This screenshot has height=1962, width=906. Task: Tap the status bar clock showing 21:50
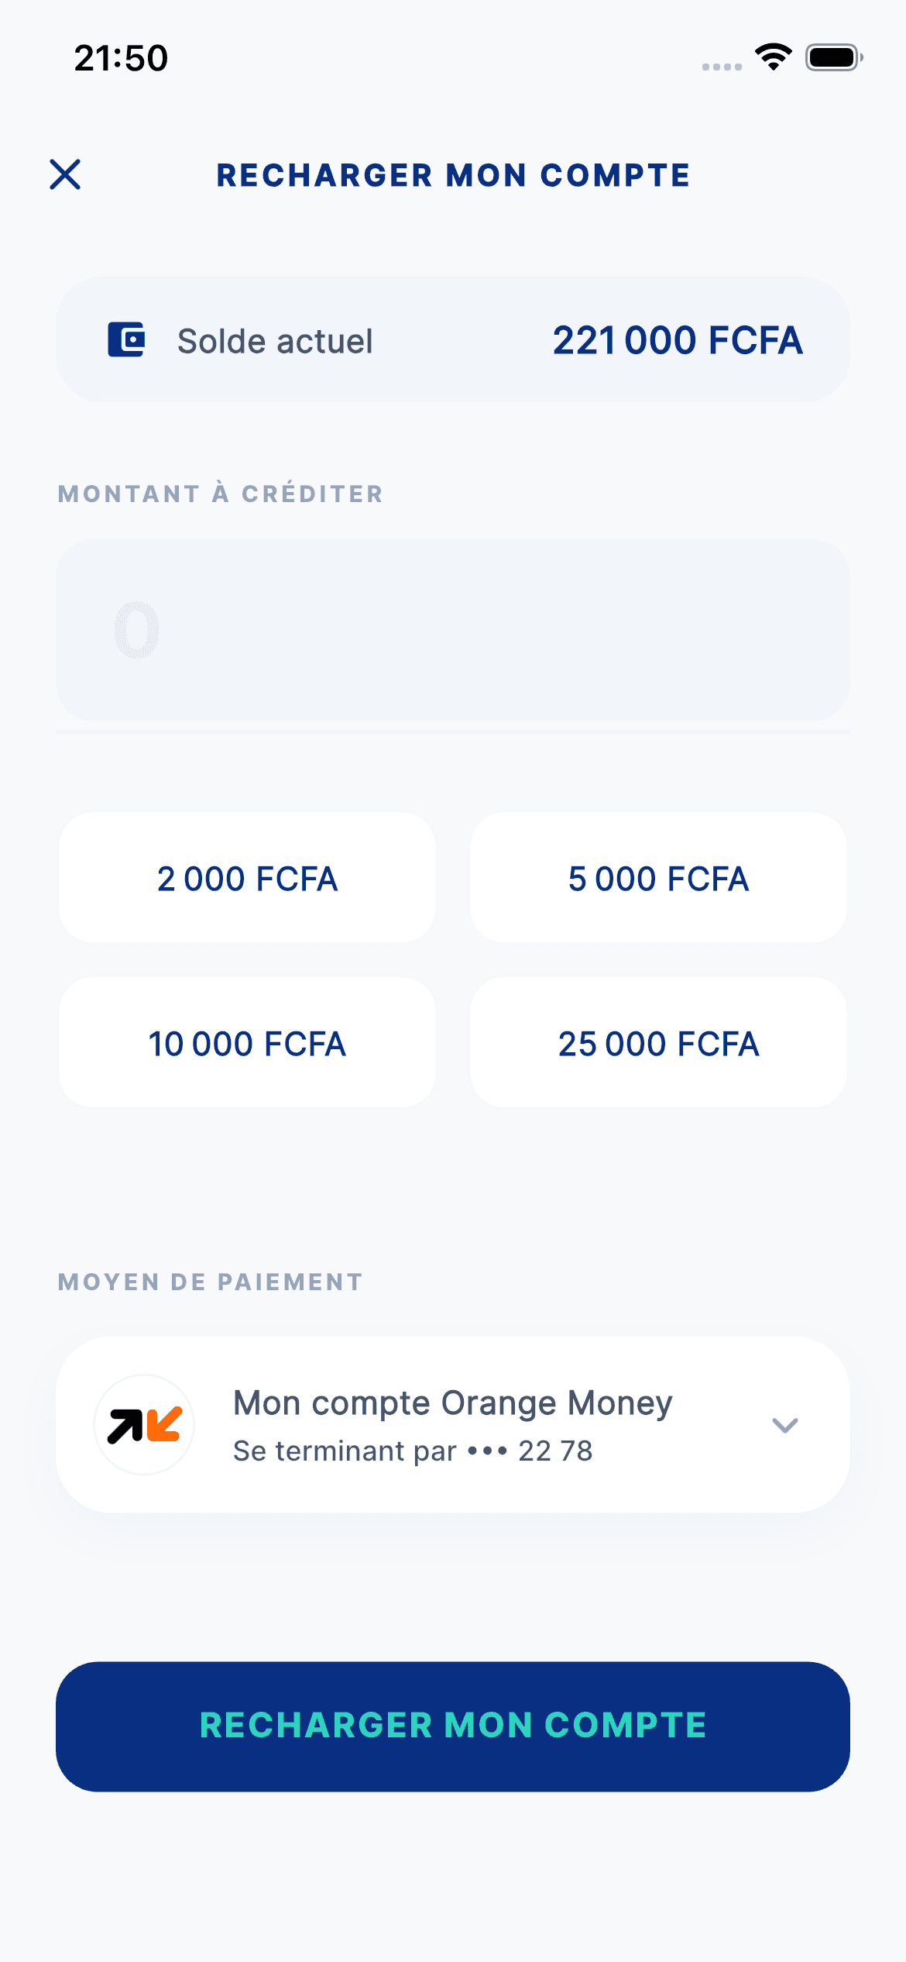coord(121,58)
